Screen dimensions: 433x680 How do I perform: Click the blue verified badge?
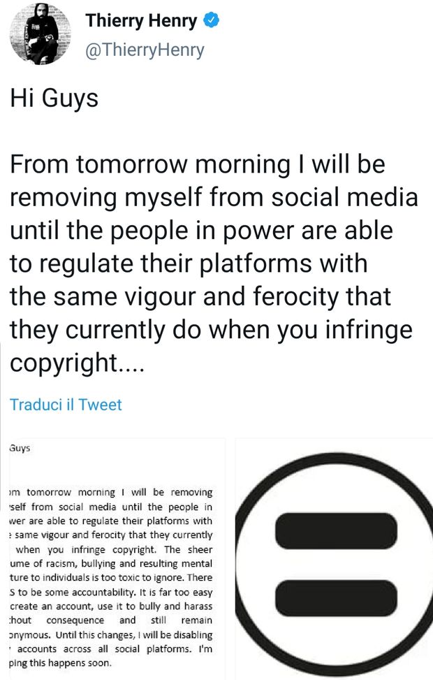point(212,21)
